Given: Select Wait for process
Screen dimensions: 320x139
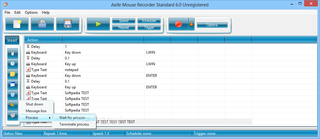Looking at the screenshot, I should pyautogui.click(x=74, y=118).
